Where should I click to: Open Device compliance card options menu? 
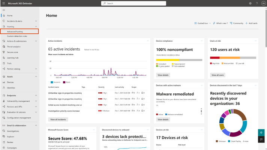click(202, 41)
